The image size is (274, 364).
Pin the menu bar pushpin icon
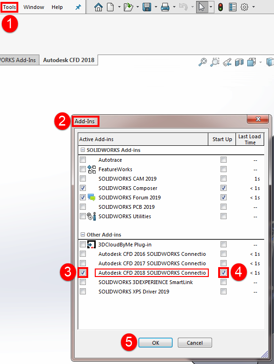click(78, 7)
